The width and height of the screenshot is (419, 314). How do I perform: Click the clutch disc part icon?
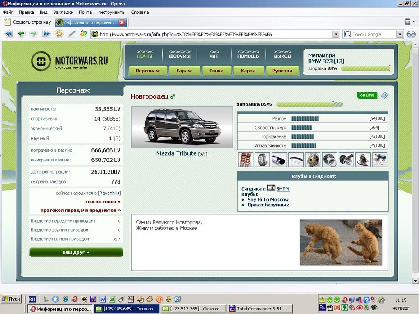click(329, 160)
